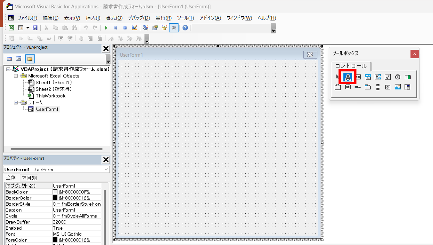Select the CommandButton control in the toolbox
Screen dimensions: 433x245
[x=348, y=87]
